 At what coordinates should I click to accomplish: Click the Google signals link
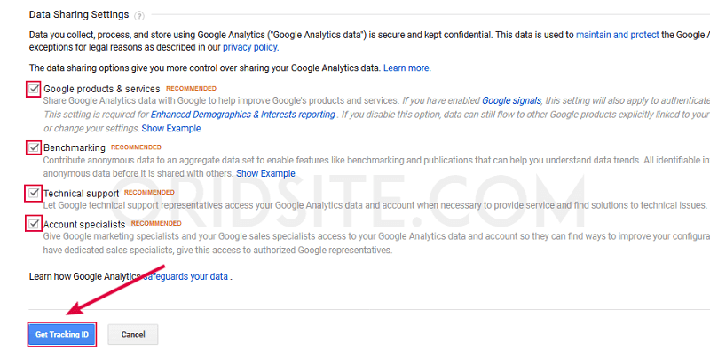click(x=510, y=101)
